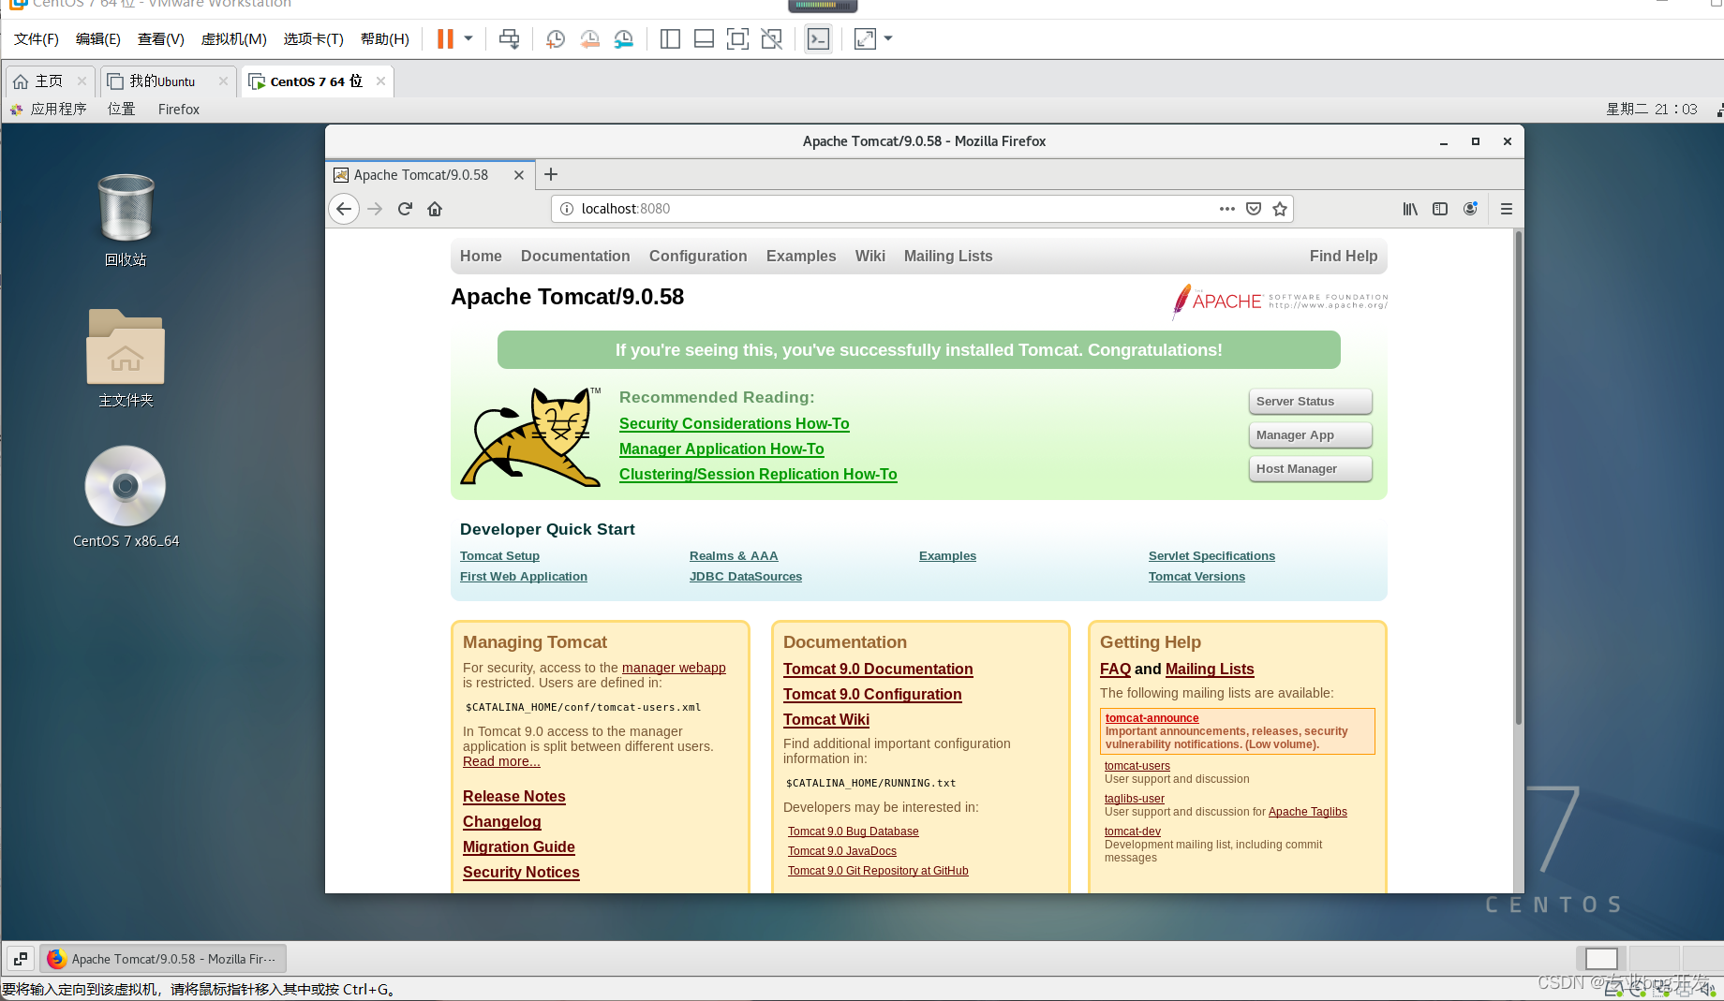Open the 编辑(E) menu
The image size is (1724, 1001).
click(x=98, y=39)
